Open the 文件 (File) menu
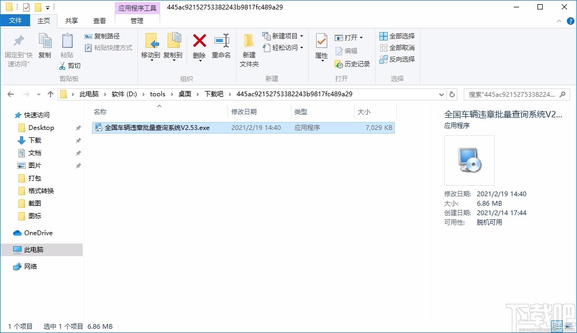577x333 pixels. [16, 20]
